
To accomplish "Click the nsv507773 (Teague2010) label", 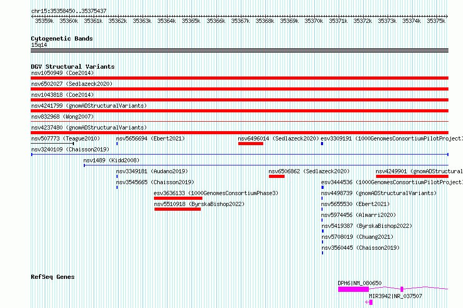I will point(66,138).
